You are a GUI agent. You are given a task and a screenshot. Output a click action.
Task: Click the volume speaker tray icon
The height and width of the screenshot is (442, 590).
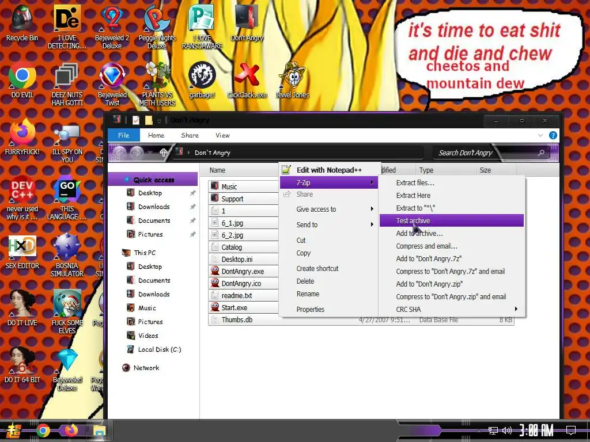click(x=507, y=430)
